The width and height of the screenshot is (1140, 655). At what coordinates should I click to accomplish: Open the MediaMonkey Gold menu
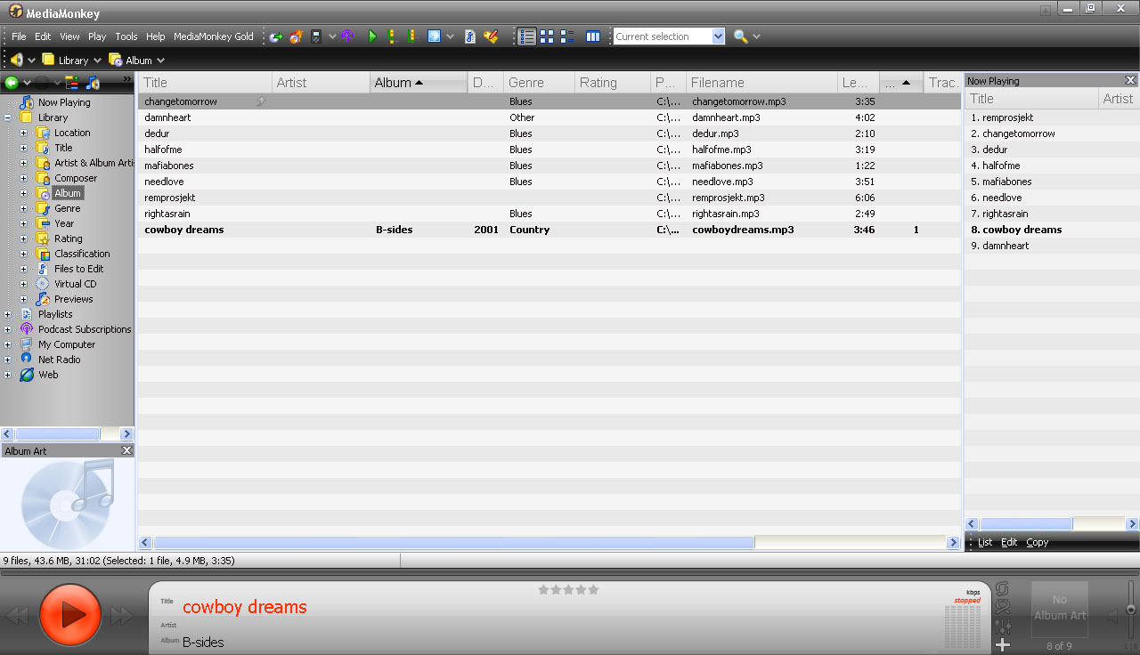(214, 36)
